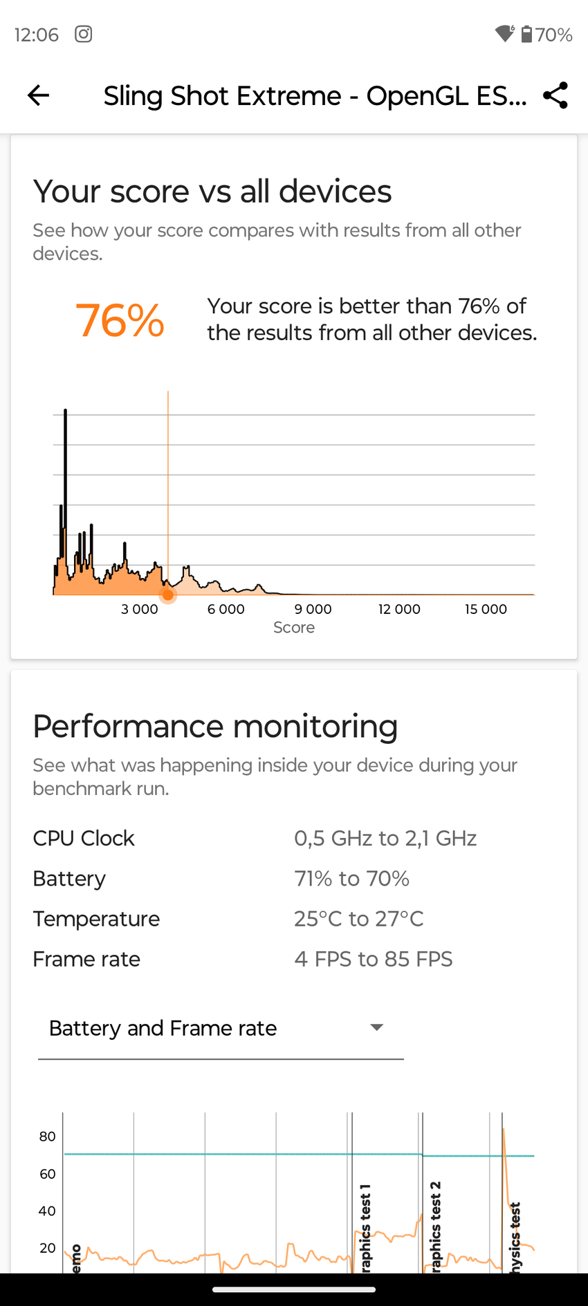Tap the orange 76% score figure
588x1306 pixels.
point(120,320)
